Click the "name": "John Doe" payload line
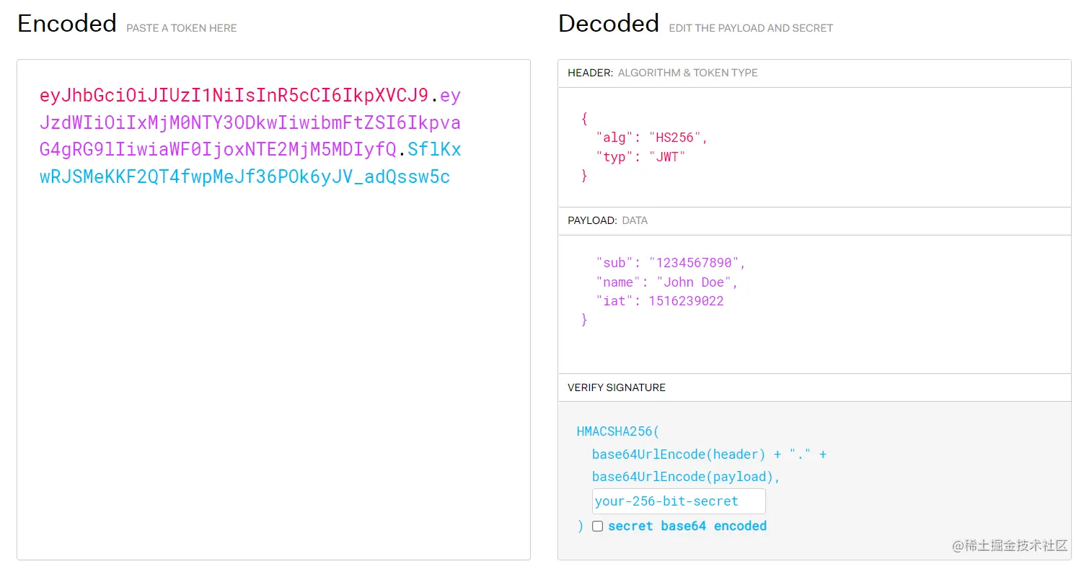The height and width of the screenshot is (569, 1084). point(666,282)
